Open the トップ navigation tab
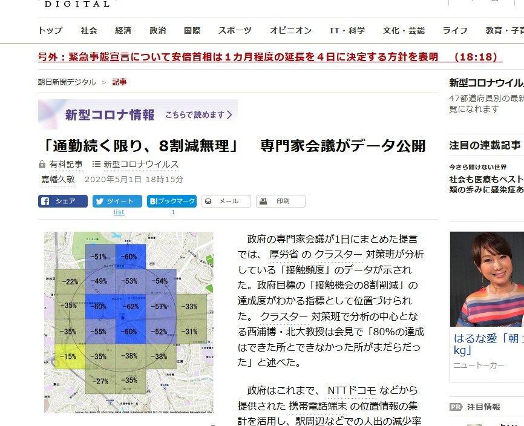This screenshot has height=426, width=524. coord(50,30)
